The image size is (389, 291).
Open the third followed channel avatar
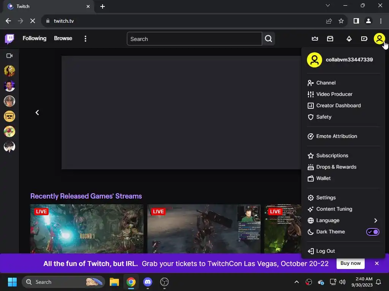9,101
